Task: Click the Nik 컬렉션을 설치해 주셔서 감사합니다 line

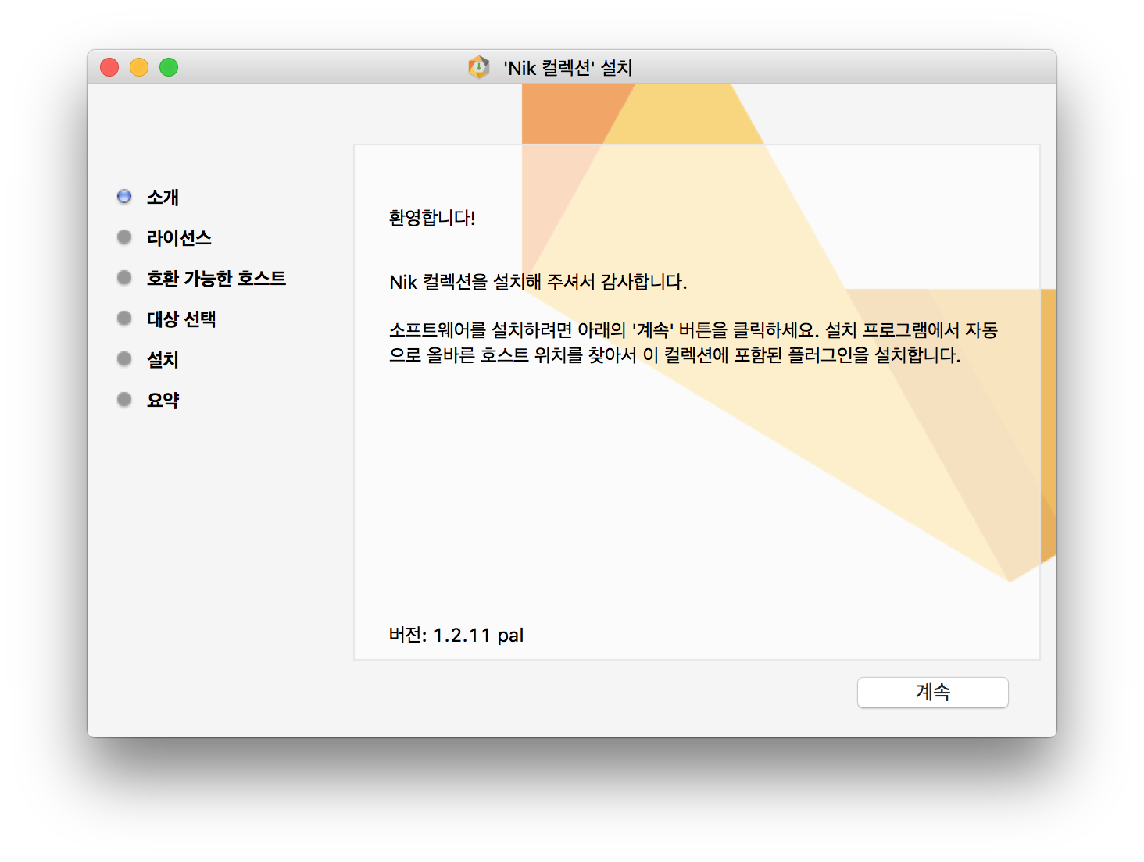Action: point(538,282)
